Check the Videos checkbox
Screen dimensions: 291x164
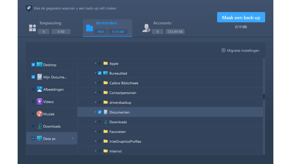click(33, 101)
